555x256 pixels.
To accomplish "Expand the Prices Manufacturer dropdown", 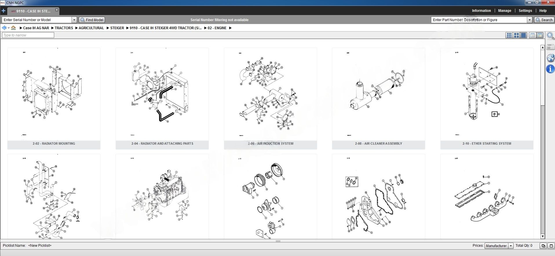I will (x=511, y=246).
